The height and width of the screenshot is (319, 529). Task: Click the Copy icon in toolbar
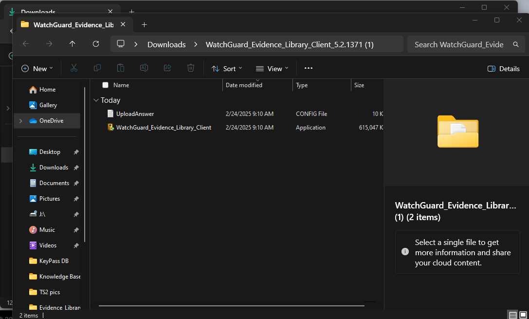click(97, 68)
